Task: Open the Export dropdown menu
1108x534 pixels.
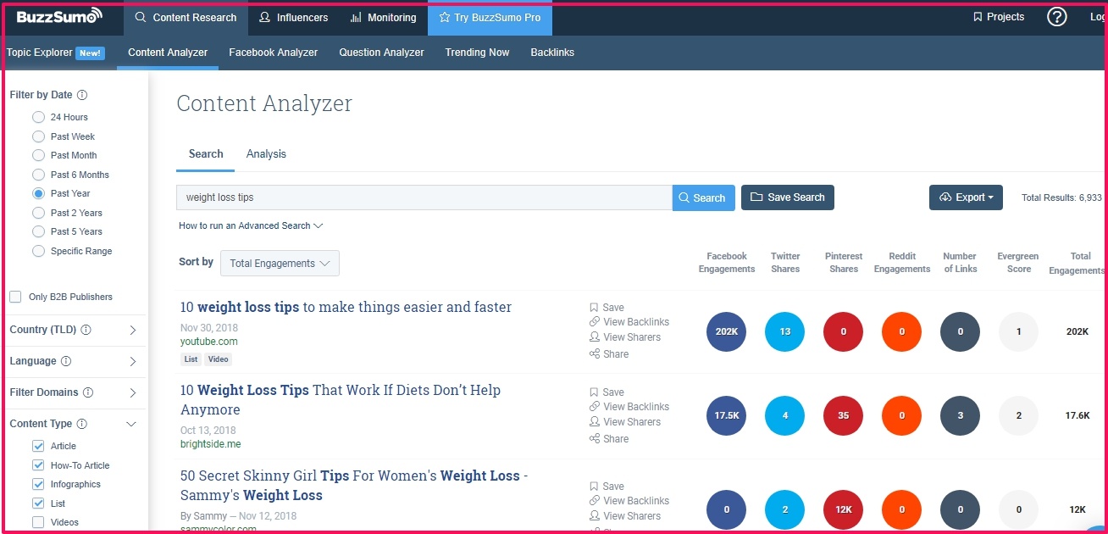Action: (966, 197)
